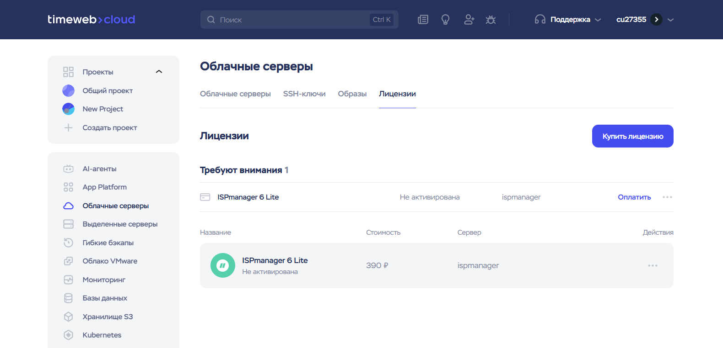Open the bug report icon
The image size is (723, 348).
[x=491, y=20]
